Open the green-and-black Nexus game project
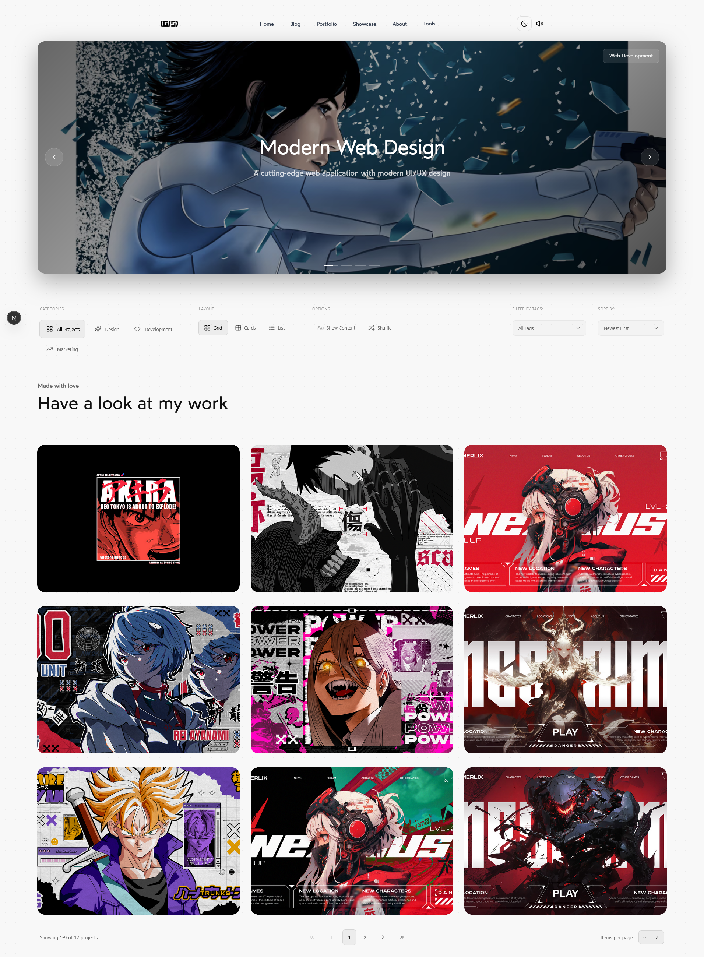 pos(352,841)
